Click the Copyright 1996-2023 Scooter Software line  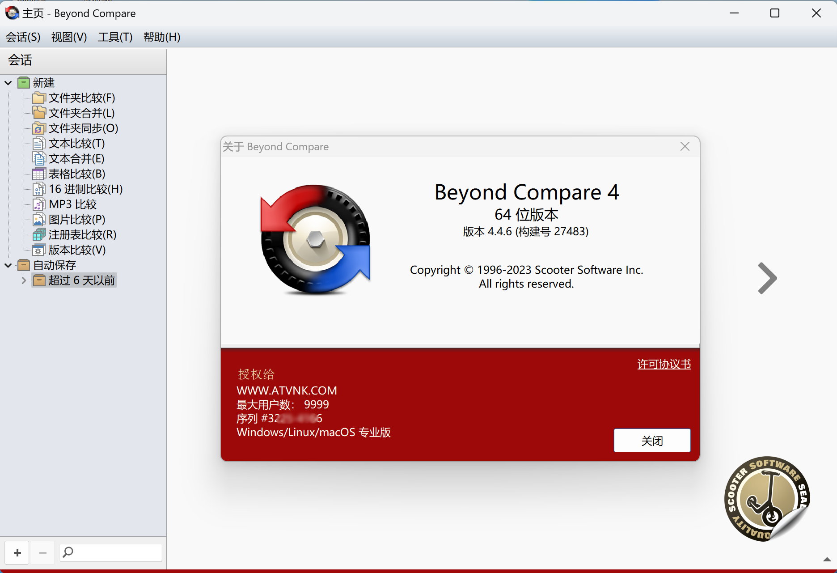click(526, 270)
